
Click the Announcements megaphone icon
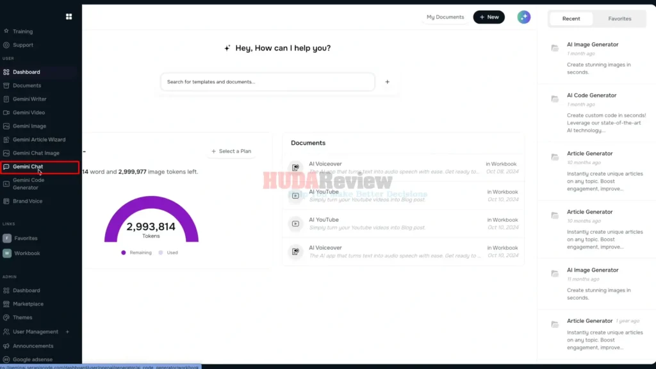tap(6, 346)
